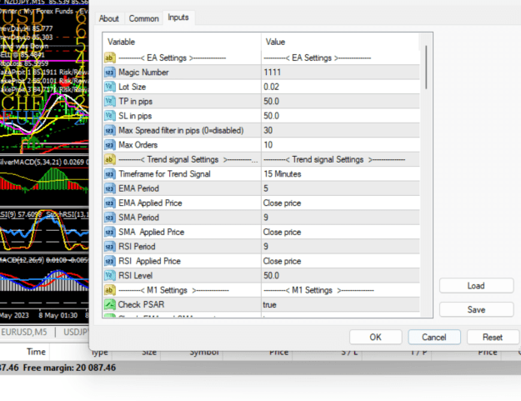This screenshot has height=401, width=521.
Task: Click the EMA Applied Price type icon
Action: [110, 203]
